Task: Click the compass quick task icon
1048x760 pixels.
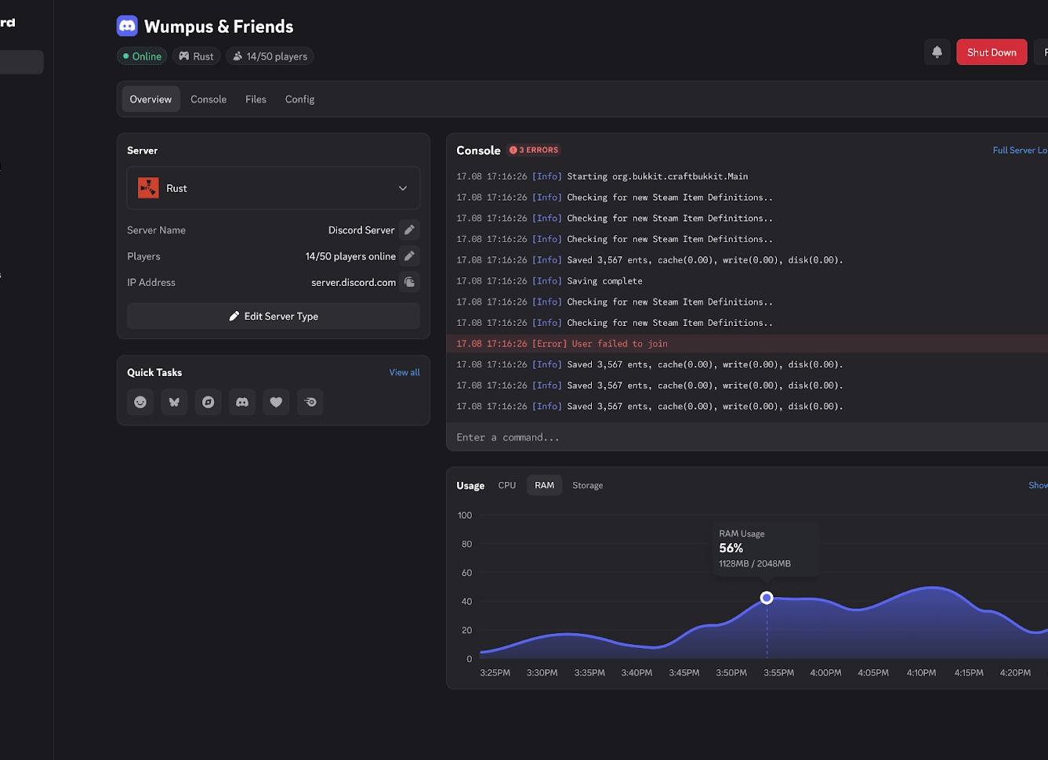Action: click(208, 402)
